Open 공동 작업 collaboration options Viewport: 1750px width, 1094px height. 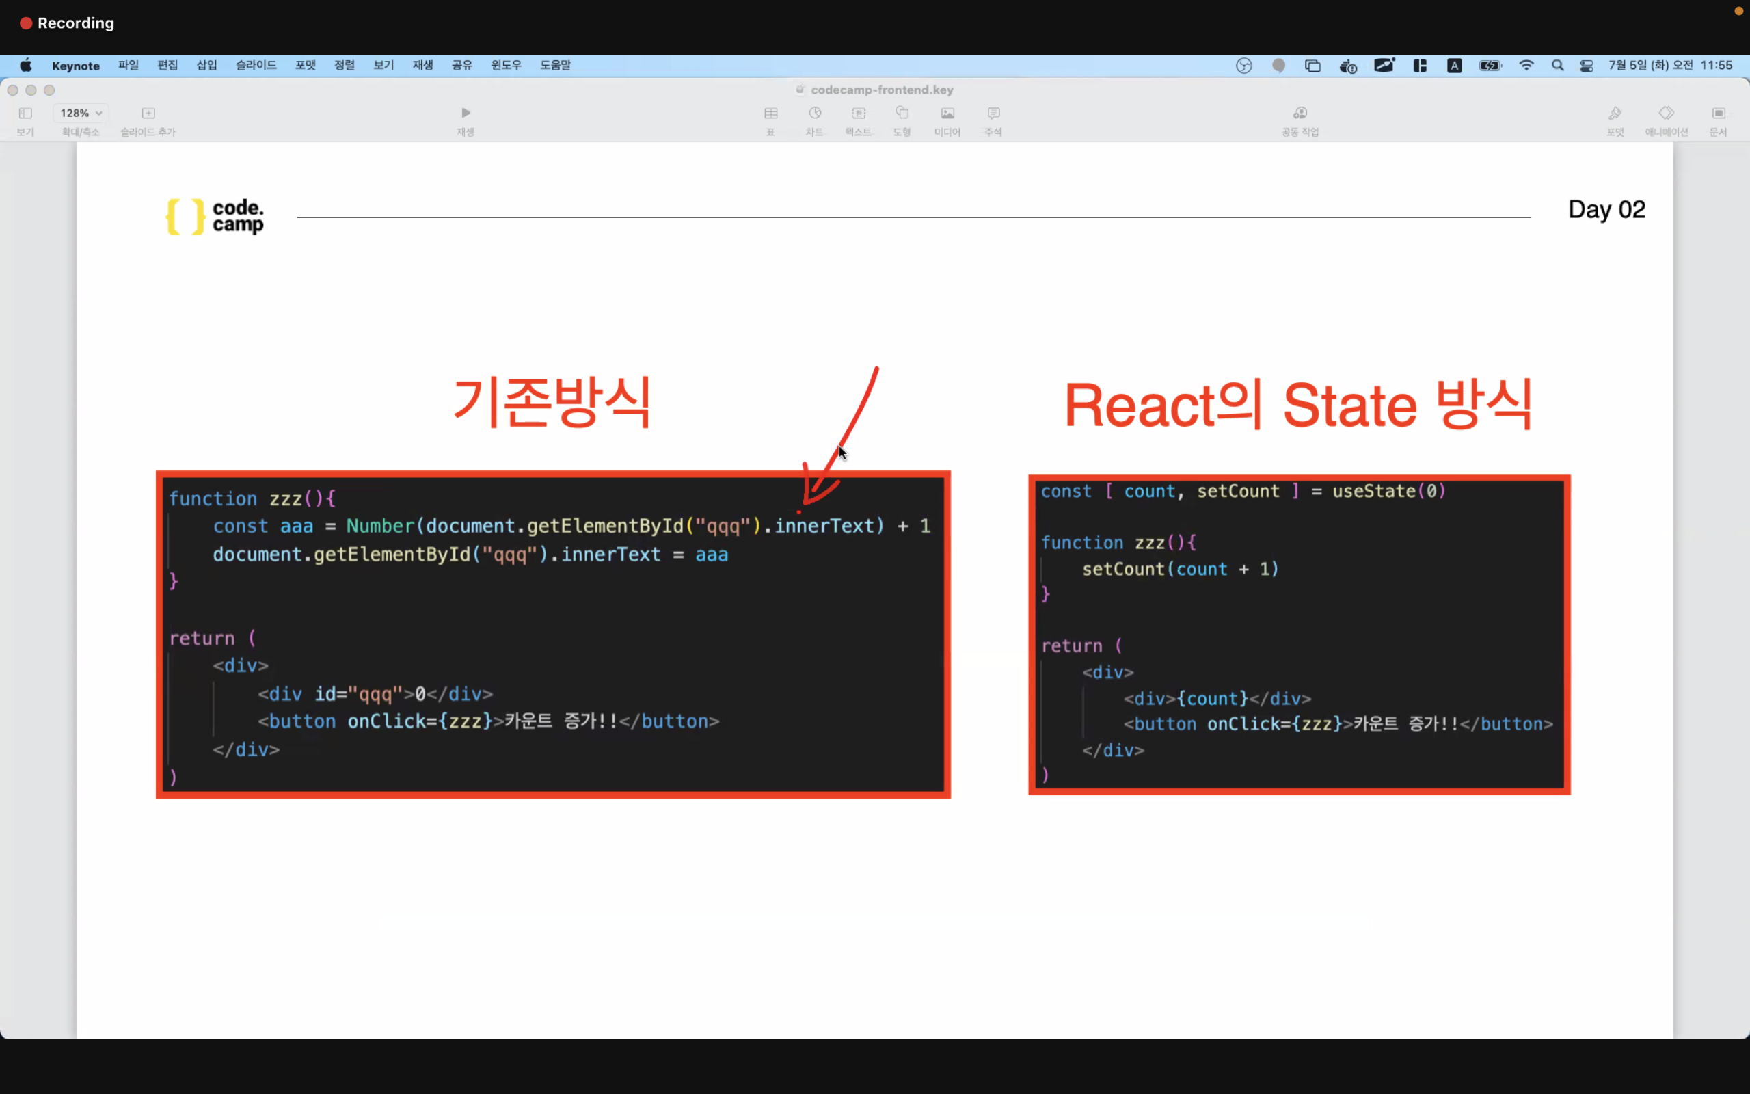pyautogui.click(x=1300, y=120)
